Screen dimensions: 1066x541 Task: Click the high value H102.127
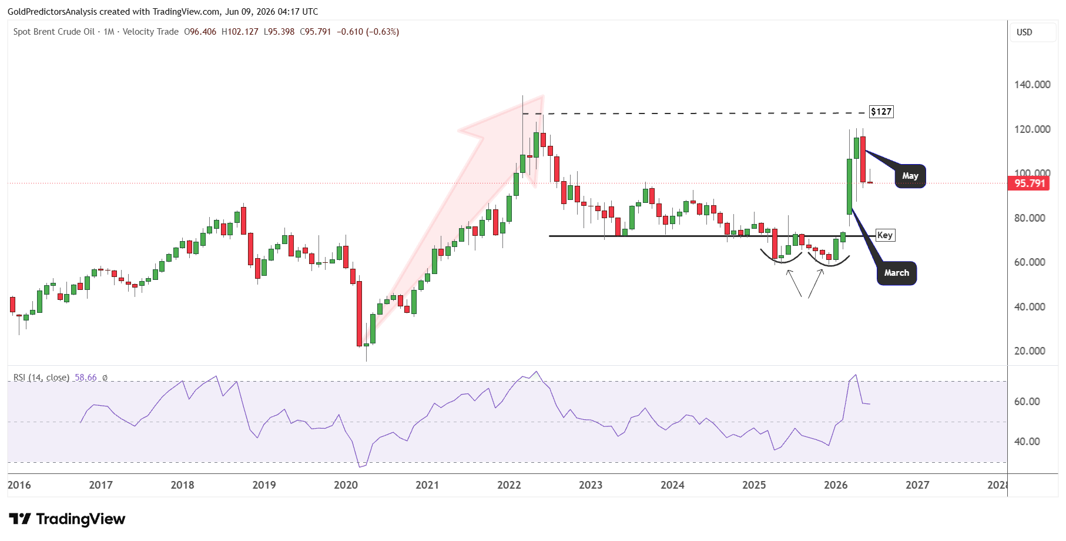pyautogui.click(x=240, y=32)
